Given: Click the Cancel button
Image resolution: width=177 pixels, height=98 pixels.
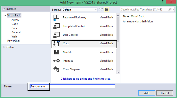Looking at the screenshot, I should click(165, 93).
